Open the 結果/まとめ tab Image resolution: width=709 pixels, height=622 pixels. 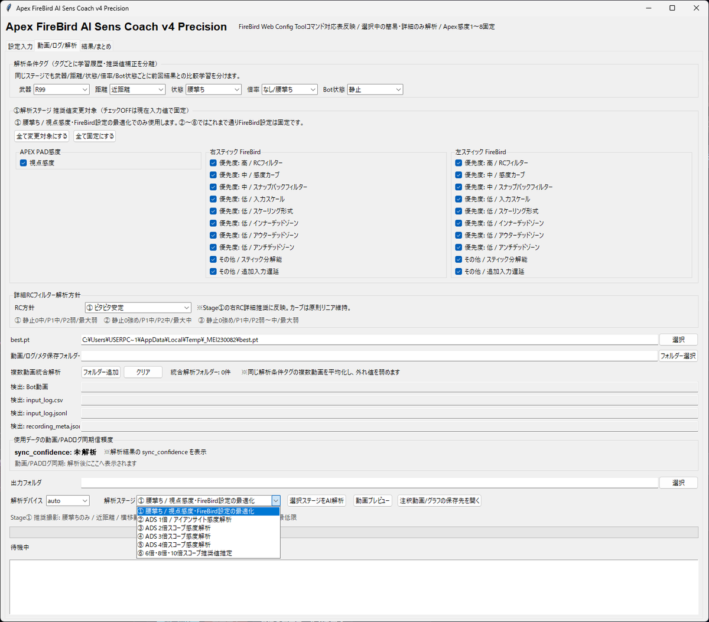(x=96, y=46)
